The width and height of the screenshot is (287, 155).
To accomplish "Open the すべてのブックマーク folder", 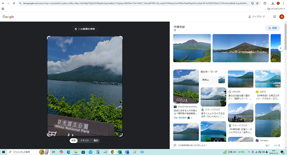I will (x=276, y=9).
